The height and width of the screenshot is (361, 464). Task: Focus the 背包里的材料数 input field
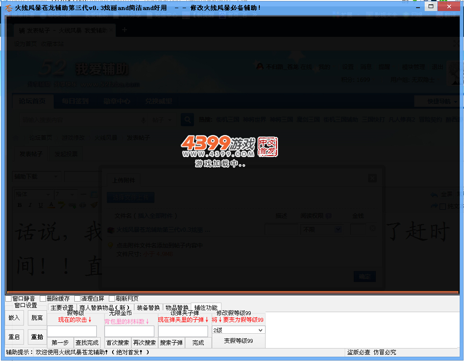click(129, 331)
